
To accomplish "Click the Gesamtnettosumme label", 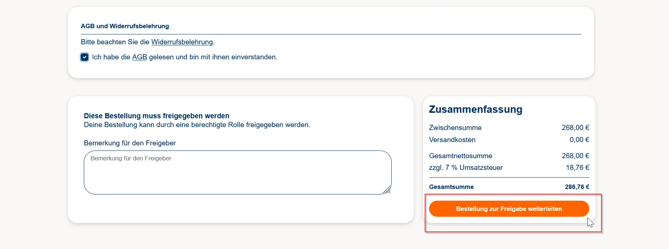I will (460, 156).
